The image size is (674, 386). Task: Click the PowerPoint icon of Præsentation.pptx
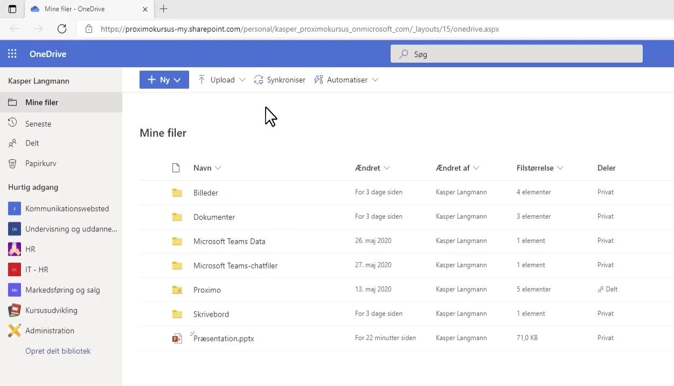pos(177,339)
